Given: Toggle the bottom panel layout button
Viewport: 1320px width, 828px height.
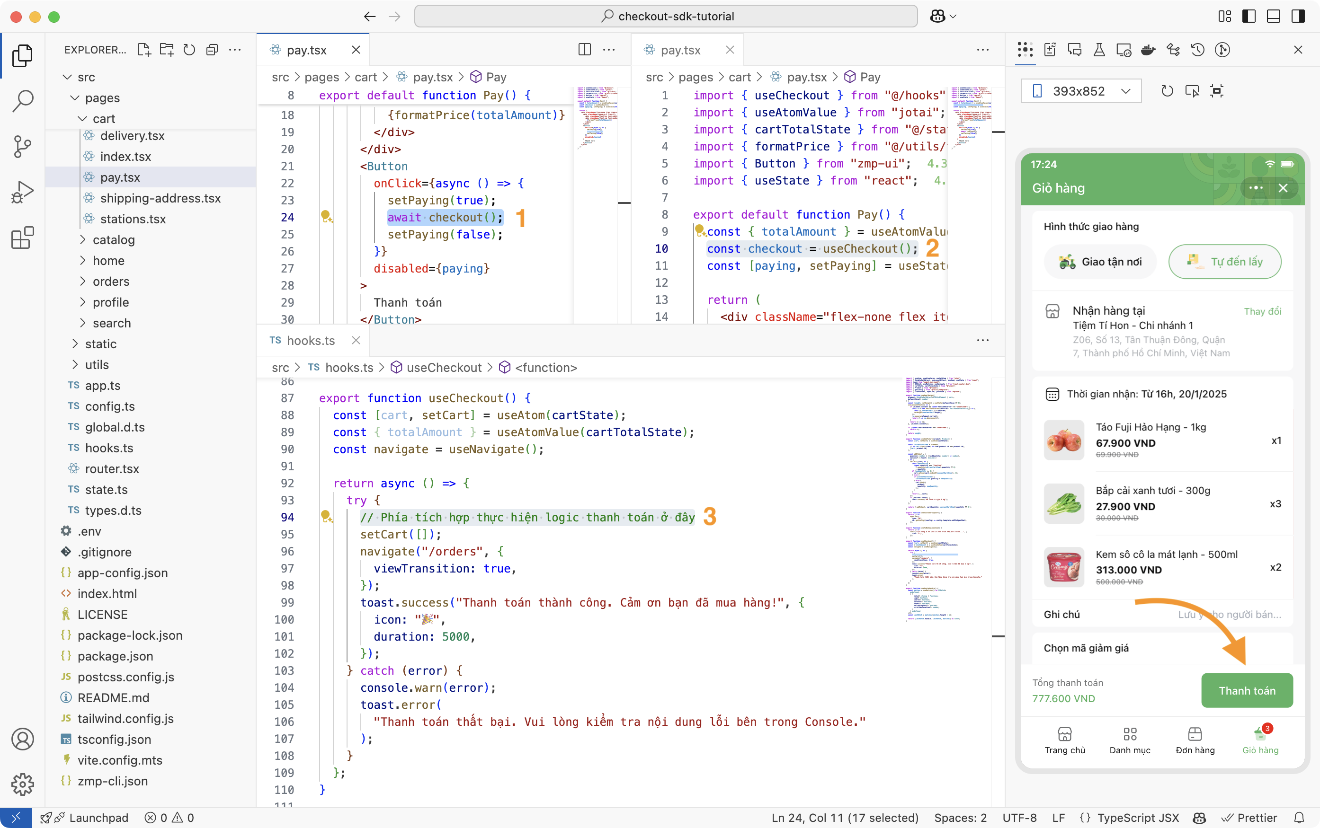Looking at the screenshot, I should pos(1274,17).
